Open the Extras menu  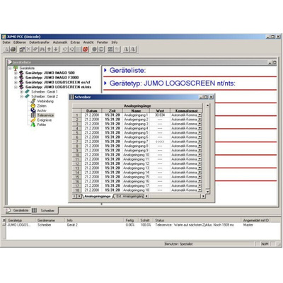click(75, 42)
